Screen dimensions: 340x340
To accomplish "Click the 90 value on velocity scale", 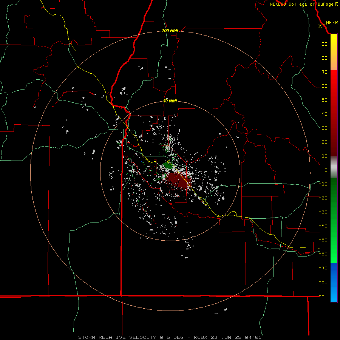I will (x=325, y=44).
